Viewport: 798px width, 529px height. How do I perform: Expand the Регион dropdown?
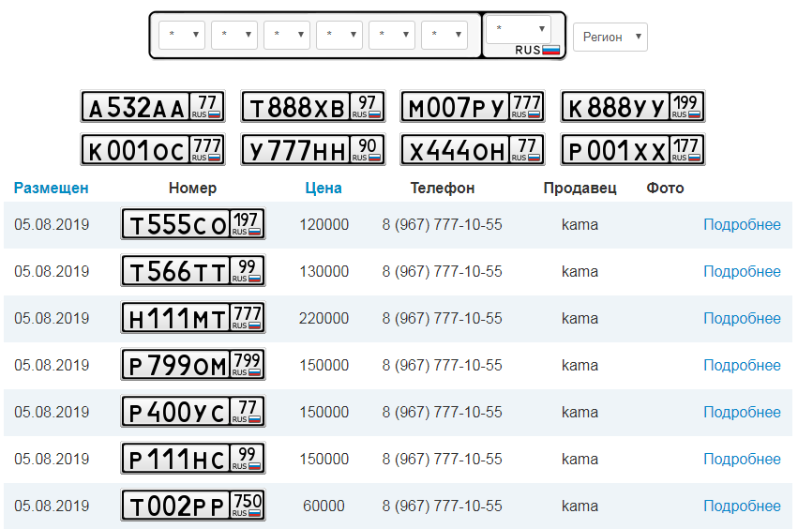click(610, 37)
